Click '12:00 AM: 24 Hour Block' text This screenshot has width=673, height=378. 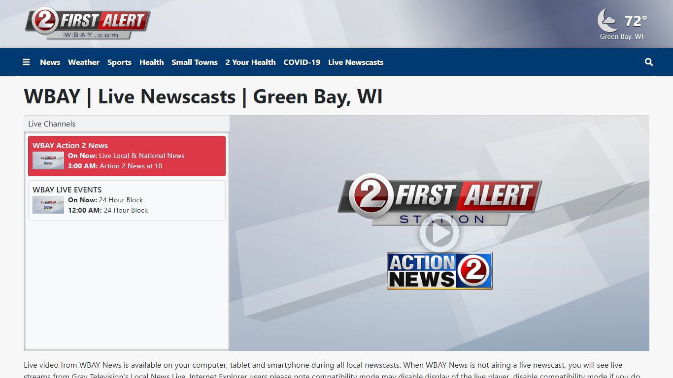(108, 210)
